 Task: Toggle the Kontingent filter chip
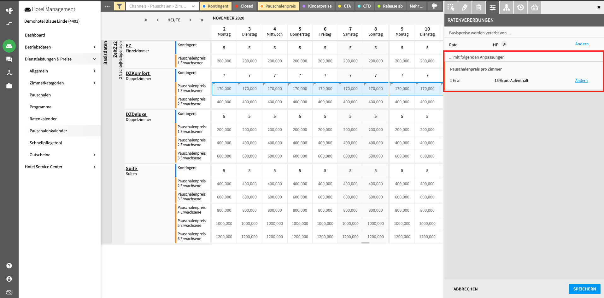215,6
